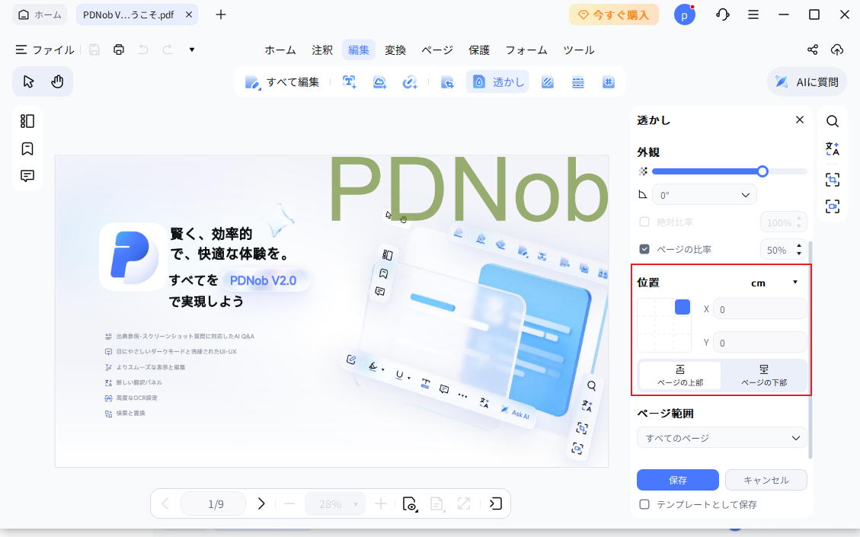860x537 pixels.
Task: Enable the 絶対比率 checkbox
Action: pos(644,222)
